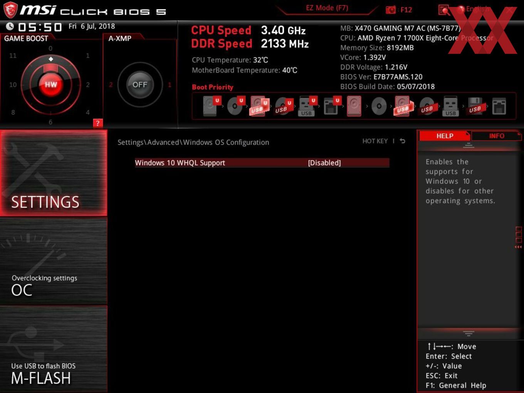Click the F12 screenshot label
Screen dimensions: 524x393
tap(406, 10)
